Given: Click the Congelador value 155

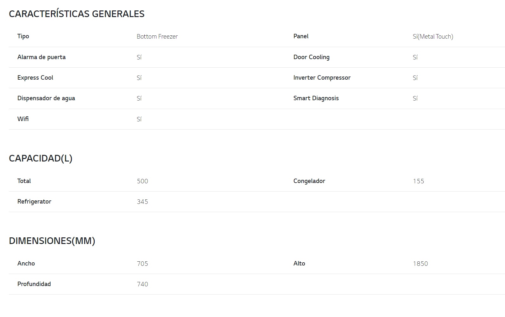Looking at the screenshot, I should pos(418,181).
